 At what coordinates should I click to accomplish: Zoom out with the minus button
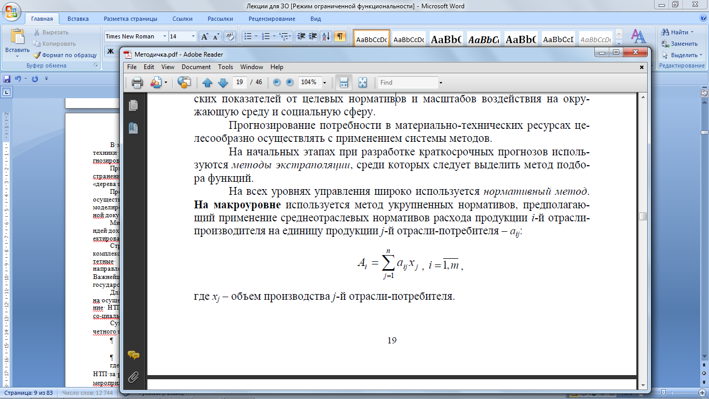click(277, 83)
